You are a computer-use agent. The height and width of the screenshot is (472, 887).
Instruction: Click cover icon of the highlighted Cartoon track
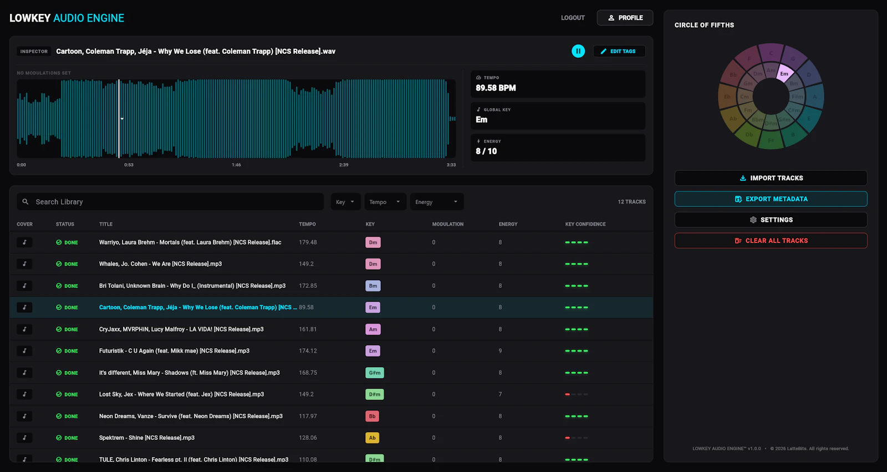(x=24, y=307)
